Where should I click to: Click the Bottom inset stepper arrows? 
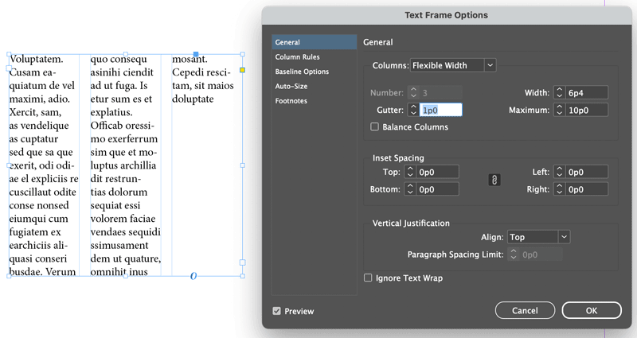410,189
